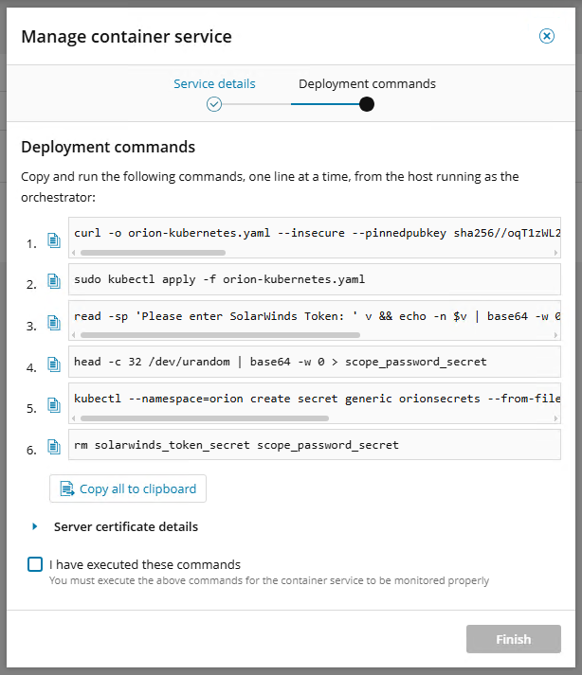582x675 pixels.
Task: Go back to Service details step
Action: (214, 83)
